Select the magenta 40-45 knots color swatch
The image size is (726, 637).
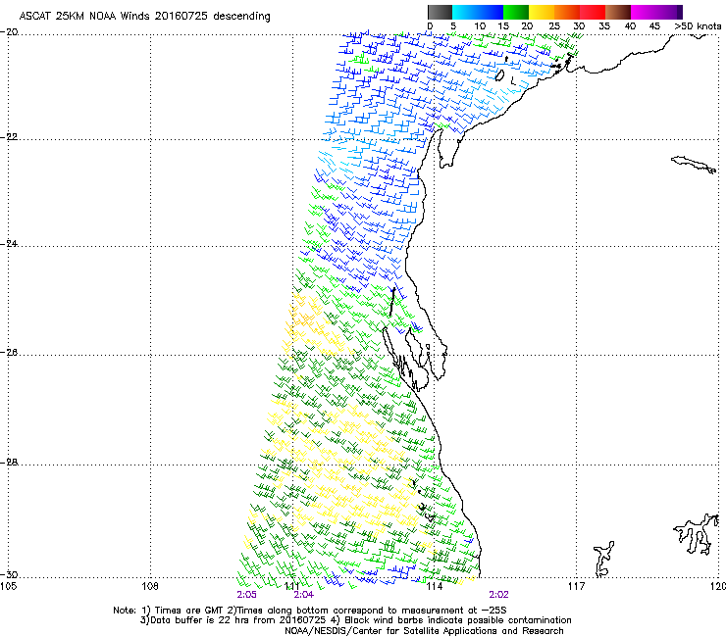pos(644,12)
